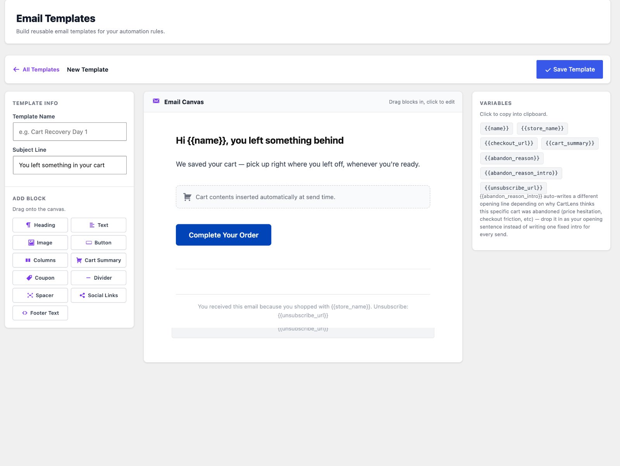Click the cart icon in canvas placeholder
Image resolution: width=620 pixels, height=466 pixels.
pos(187,197)
